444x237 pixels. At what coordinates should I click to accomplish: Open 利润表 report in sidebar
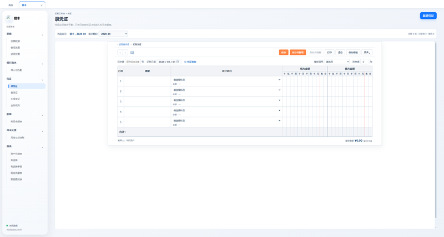coord(14,160)
